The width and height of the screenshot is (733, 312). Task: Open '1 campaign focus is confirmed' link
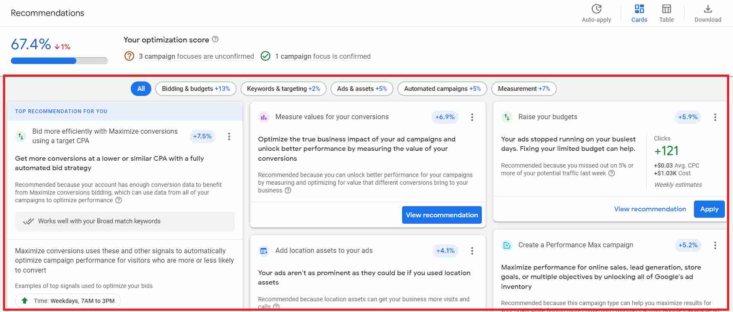323,56
